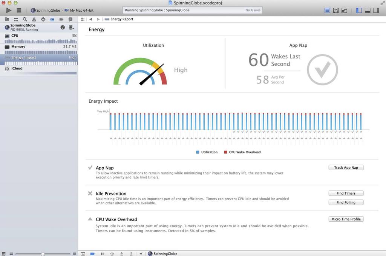Click the gauge icon beside SpinningGlobe process

(x=63, y=28)
